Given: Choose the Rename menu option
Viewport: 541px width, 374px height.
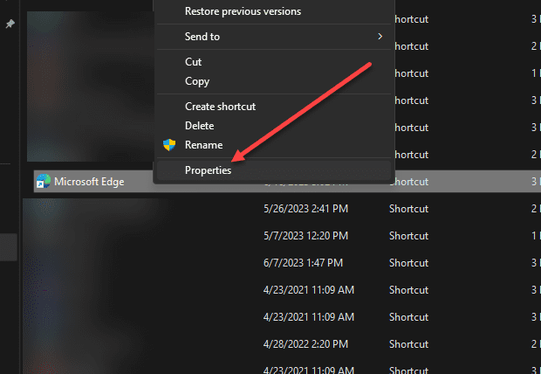Looking at the screenshot, I should point(203,145).
